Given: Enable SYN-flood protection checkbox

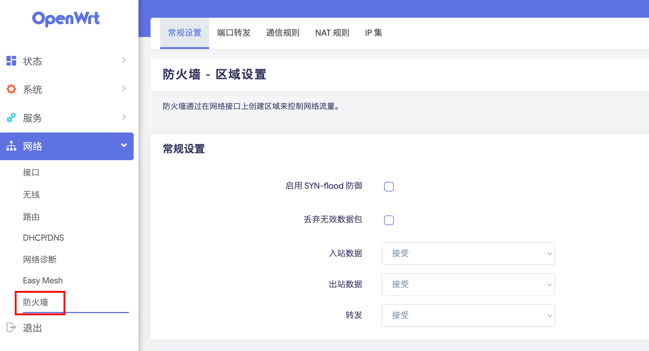Looking at the screenshot, I should click(x=389, y=187).
